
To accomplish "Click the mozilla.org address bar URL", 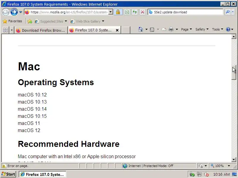I will coord(69,12).
